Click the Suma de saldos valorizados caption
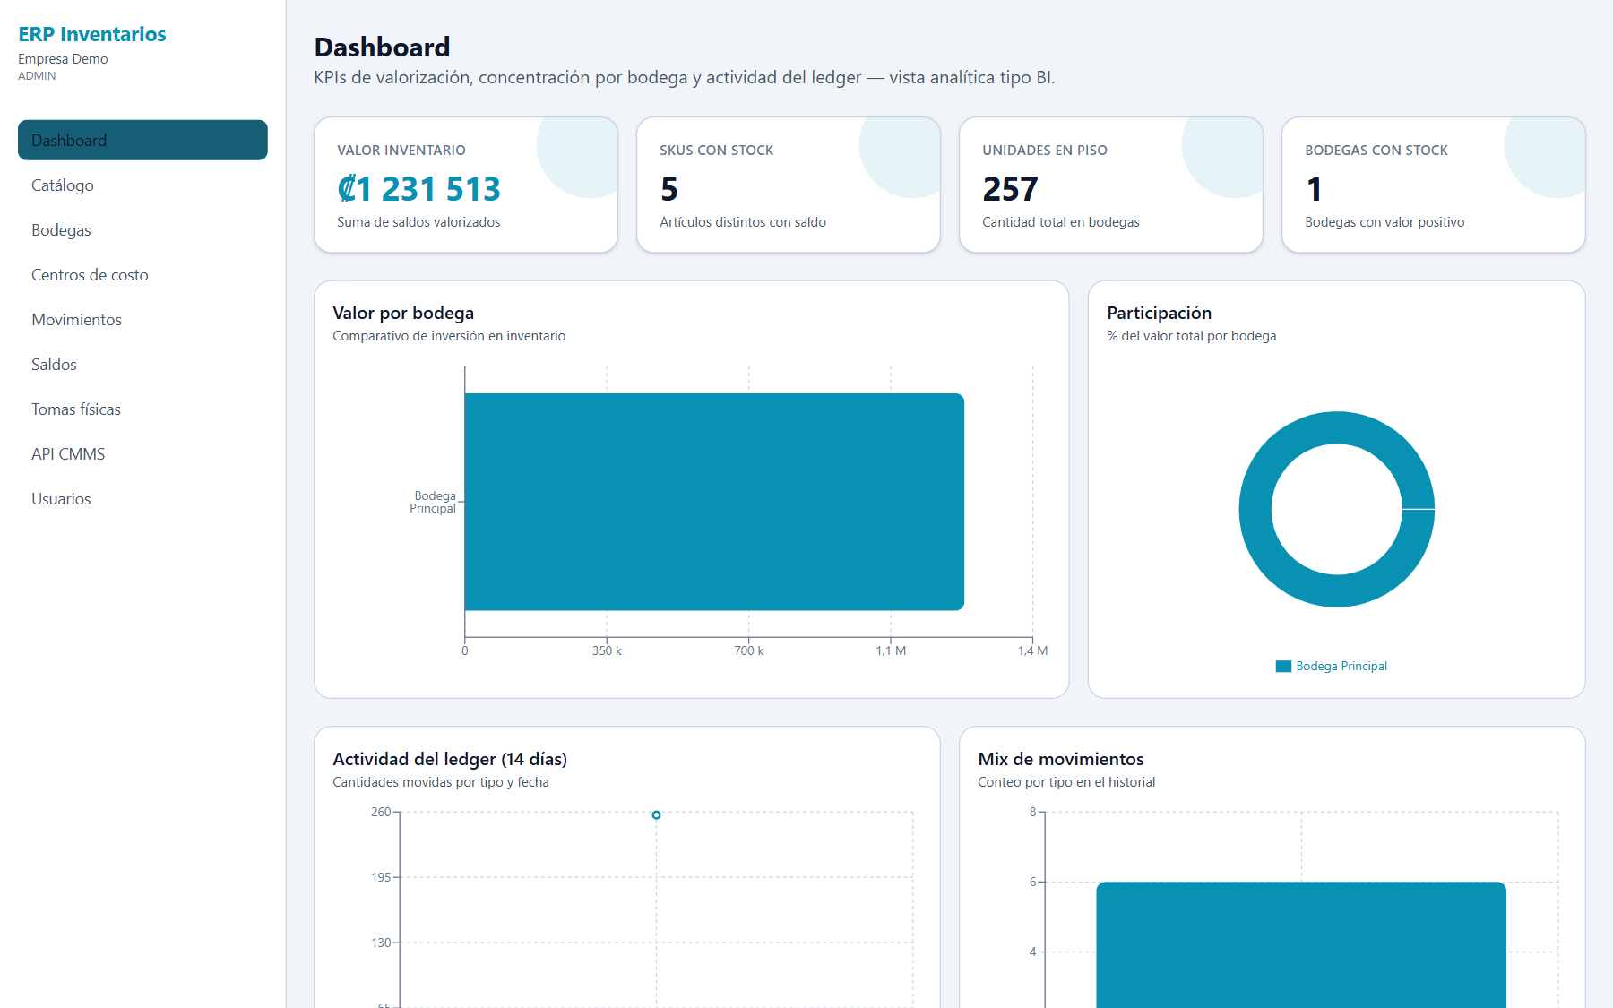Viewport: 1613px width, 1008px height. click(x=418, y=222)
